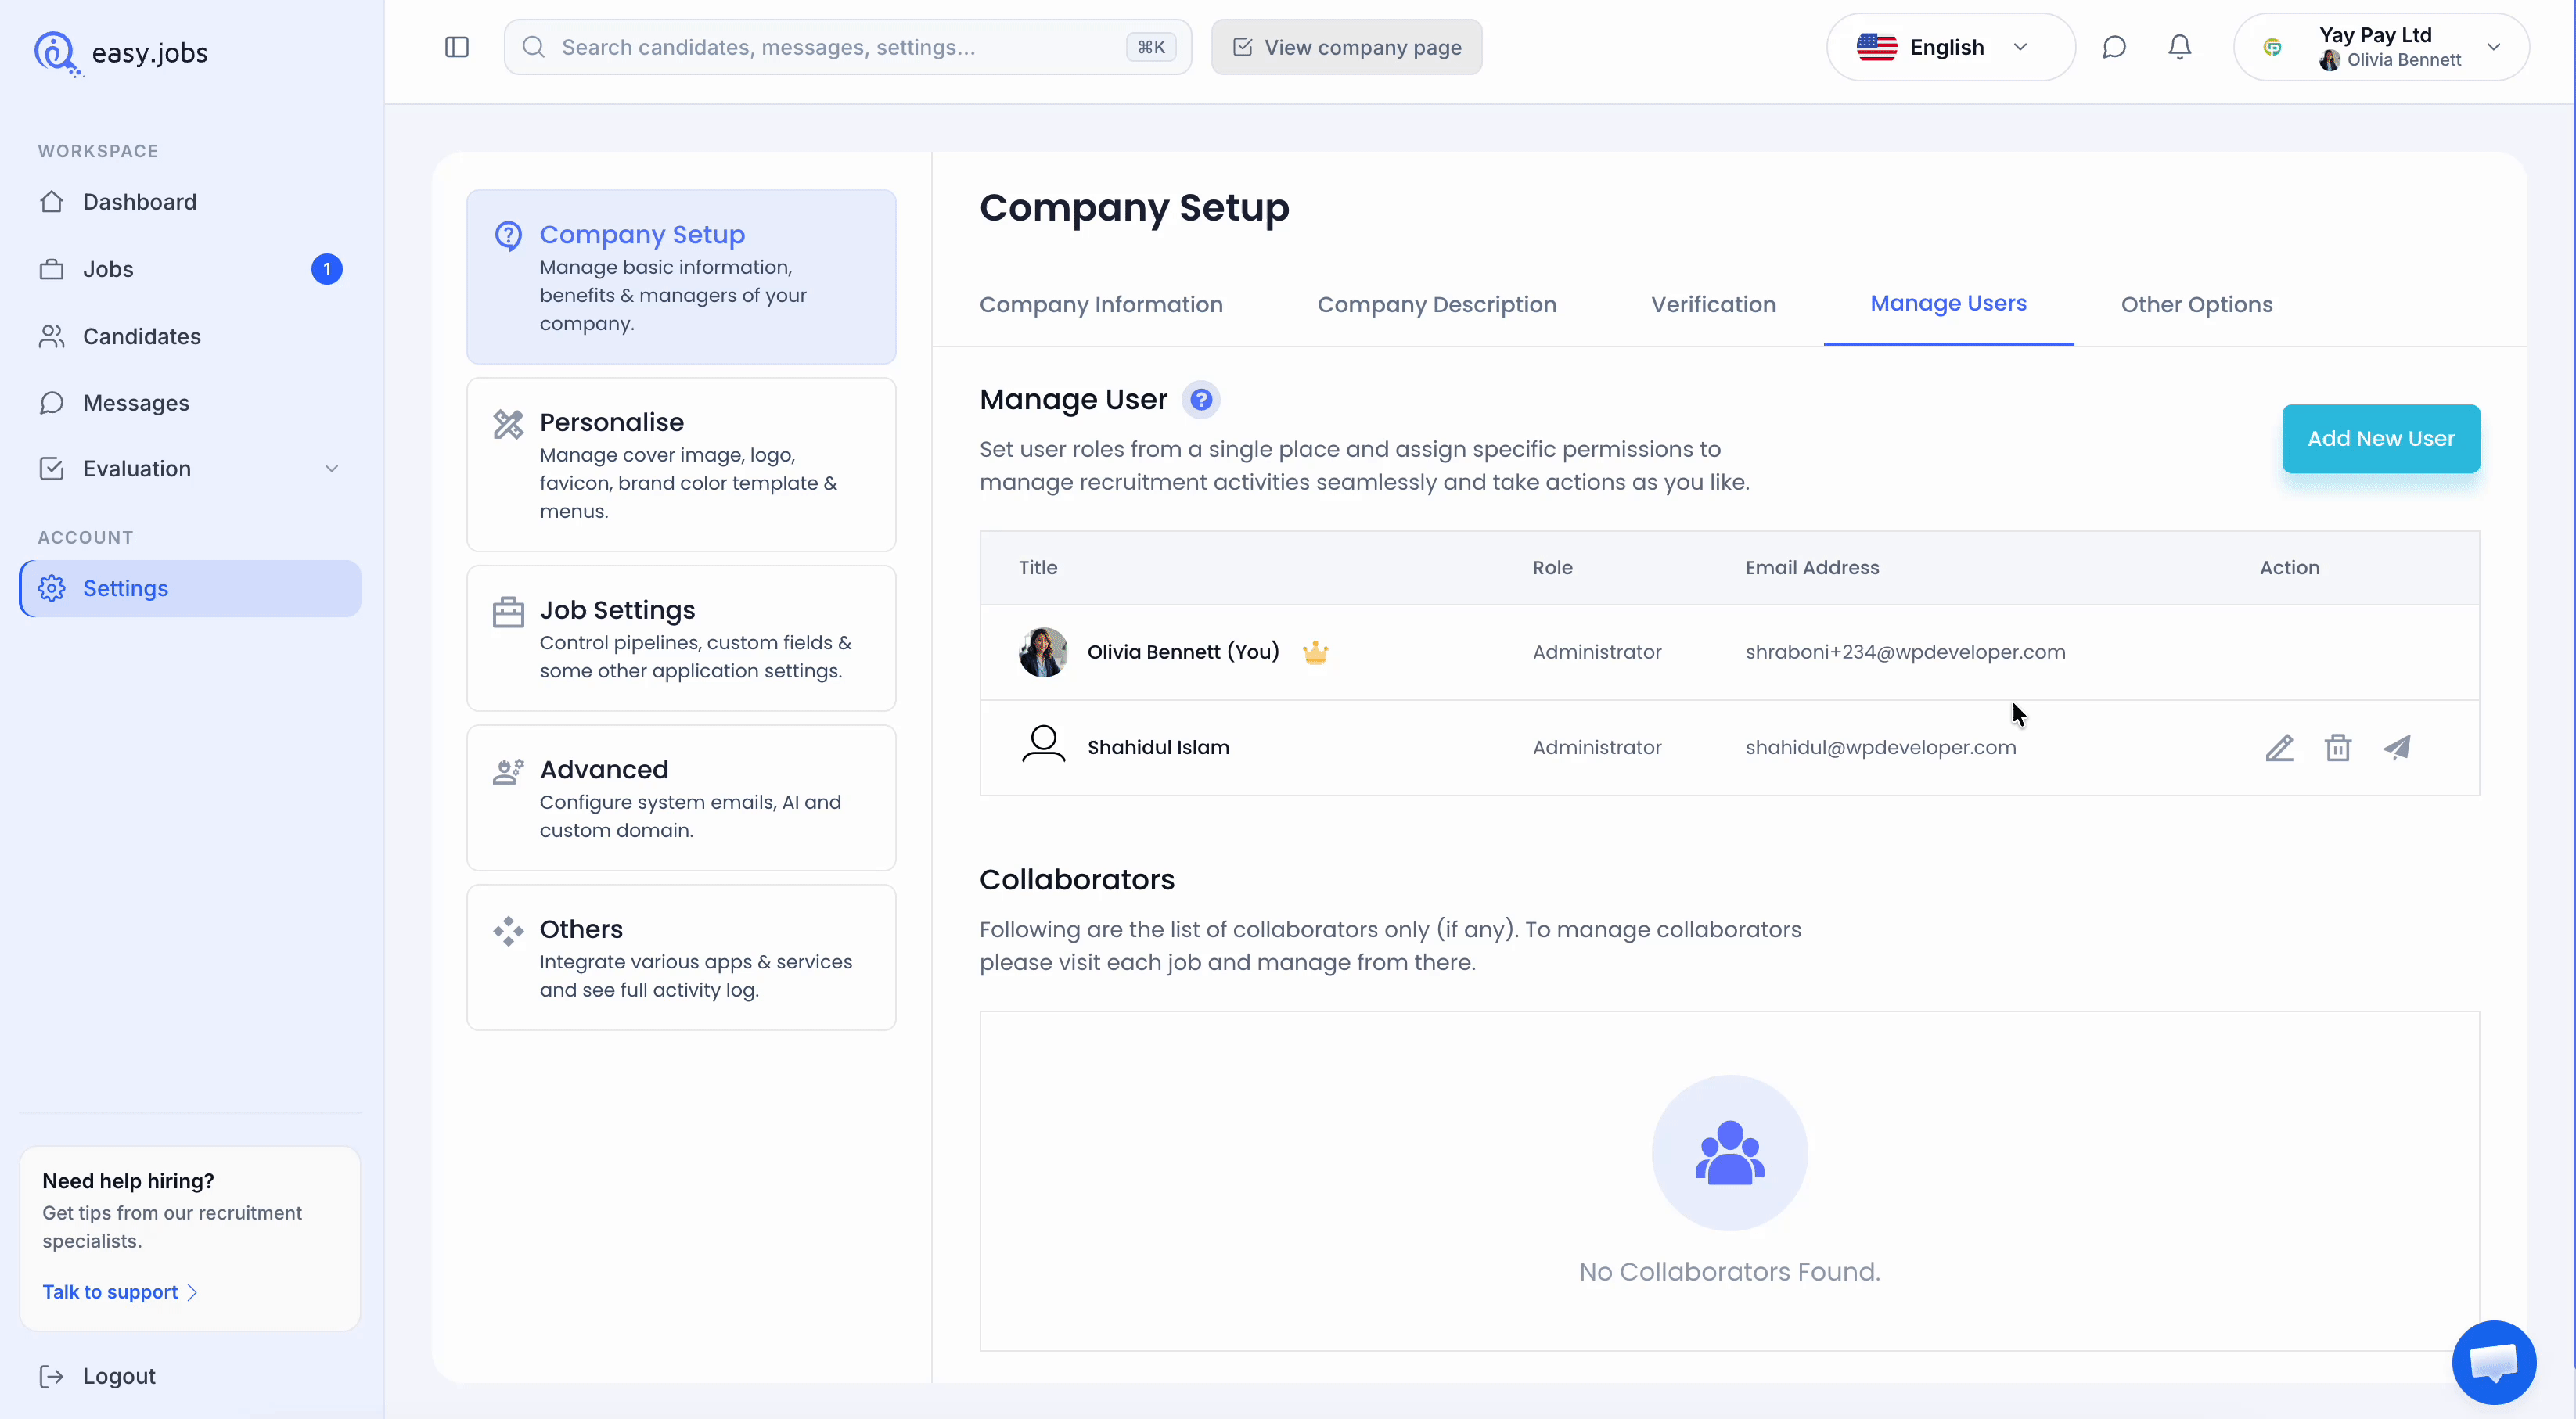Screen dimensions: 2576x1419
Task: Click the Role column header
Action: [1552, 568]
